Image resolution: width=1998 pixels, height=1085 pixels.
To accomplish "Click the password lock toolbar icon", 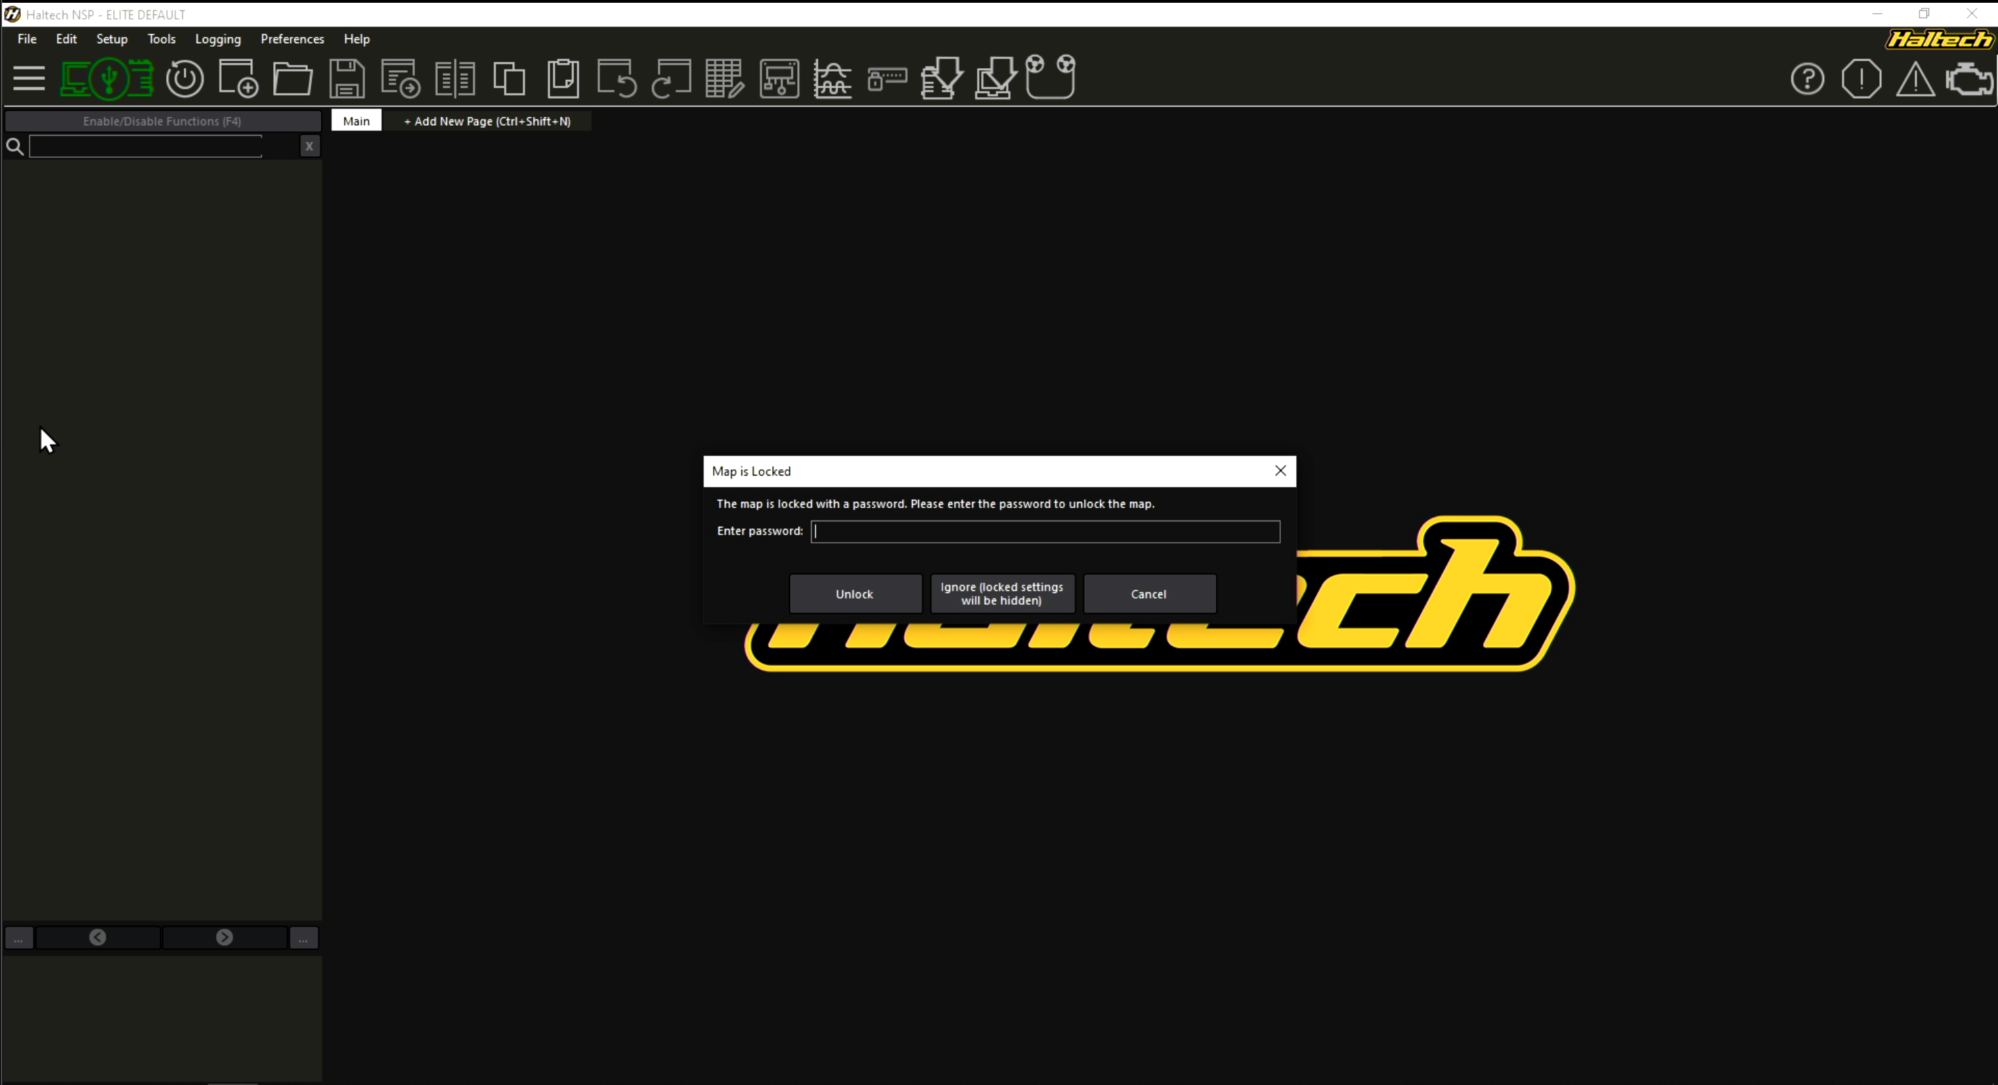I will tap(887, 79).
